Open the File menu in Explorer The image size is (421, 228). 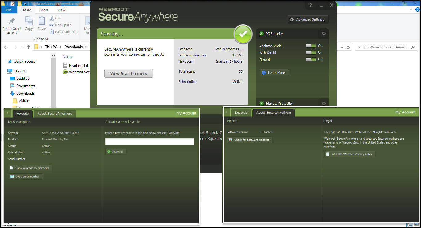(9, 10)
